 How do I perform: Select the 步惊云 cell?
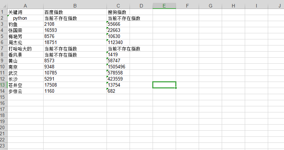[25, 91]
